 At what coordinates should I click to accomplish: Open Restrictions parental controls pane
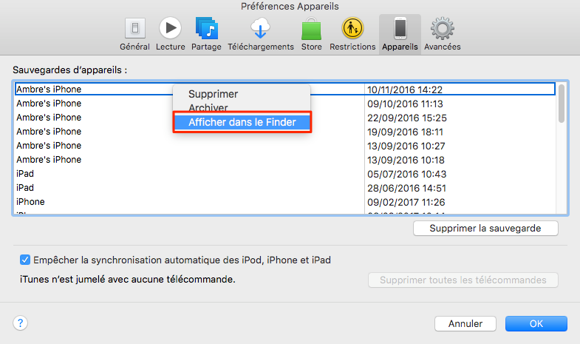352,34
